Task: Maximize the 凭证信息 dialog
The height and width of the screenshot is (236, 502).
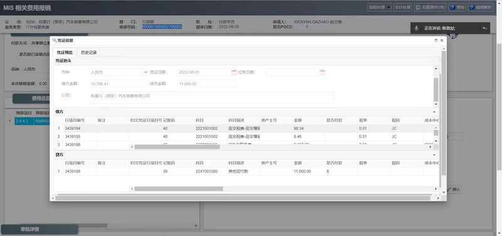Action: pos(436,40)
